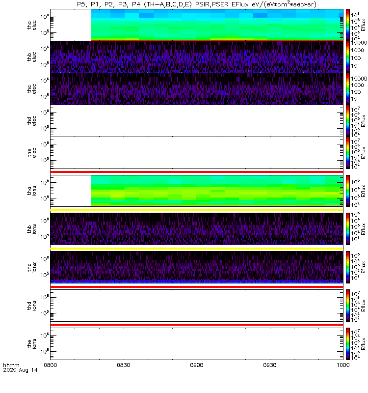Screen dimensions: 368x393
Task: Click the empty the elec panel
Action: coord(197,153)
